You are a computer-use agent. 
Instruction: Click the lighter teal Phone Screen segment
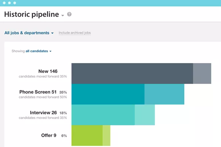point(164,94)
